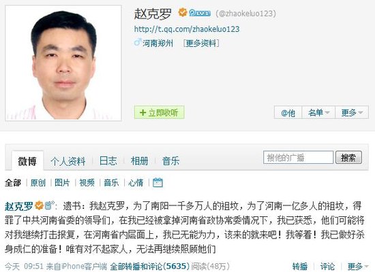
Task: Expand the post's 更多 menu
Action: tap(358, 266)
